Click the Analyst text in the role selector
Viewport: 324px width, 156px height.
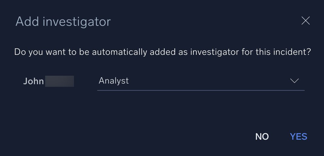[114, 81]
